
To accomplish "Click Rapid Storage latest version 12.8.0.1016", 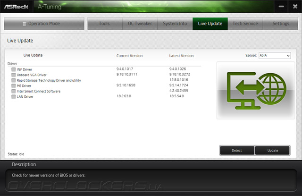I will pyautogui.click(x=179, y=80).
